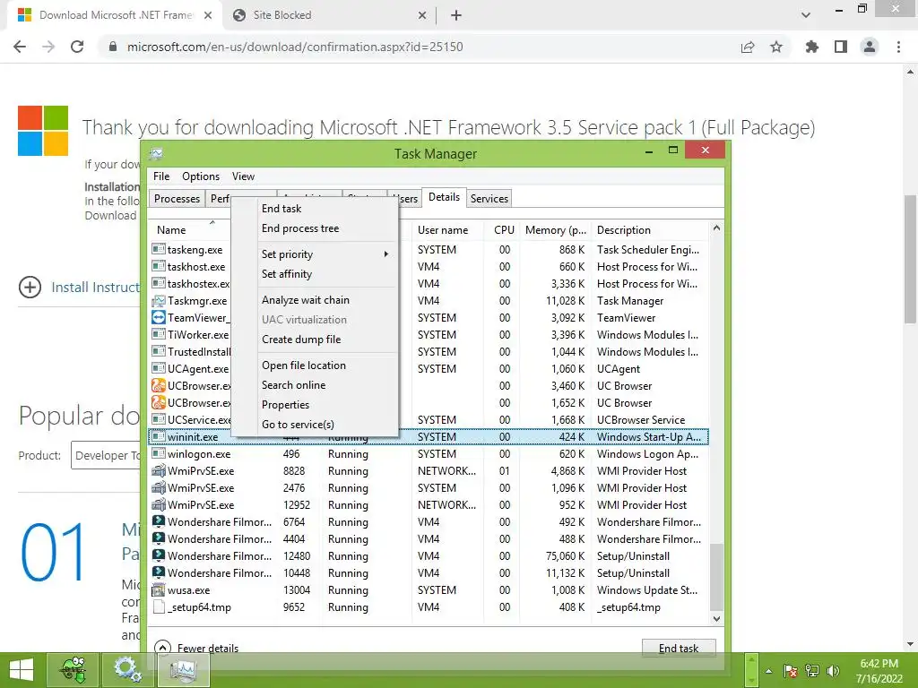
Task: Toggle Chrome side panel icon
Action: click(x=841, y=47)
